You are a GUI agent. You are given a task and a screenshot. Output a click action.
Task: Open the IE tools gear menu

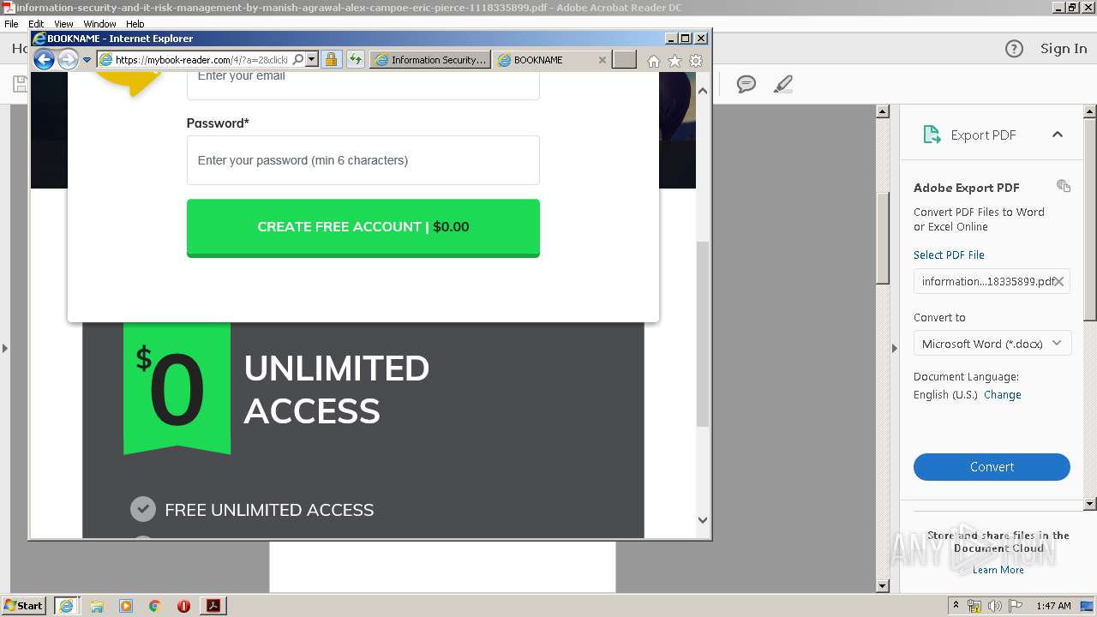click(x=696, y=61)
